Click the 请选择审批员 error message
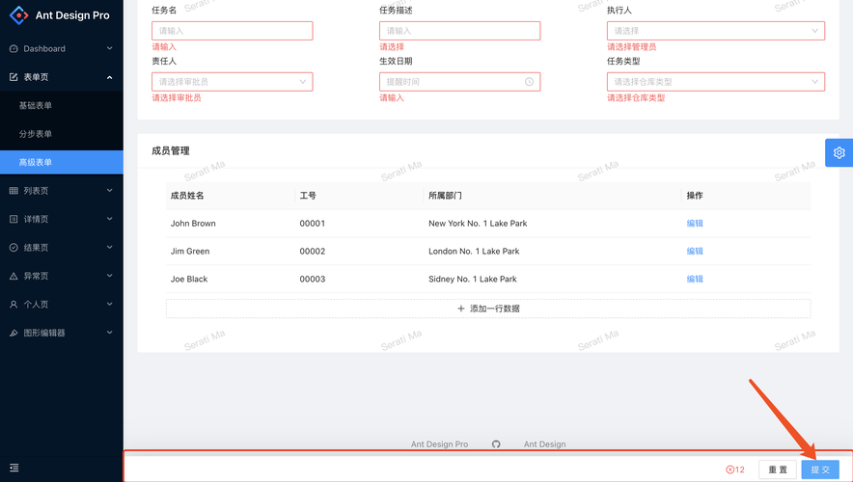Image resolution: width=853 pixels, height=482 pixels. pos(177,97)
